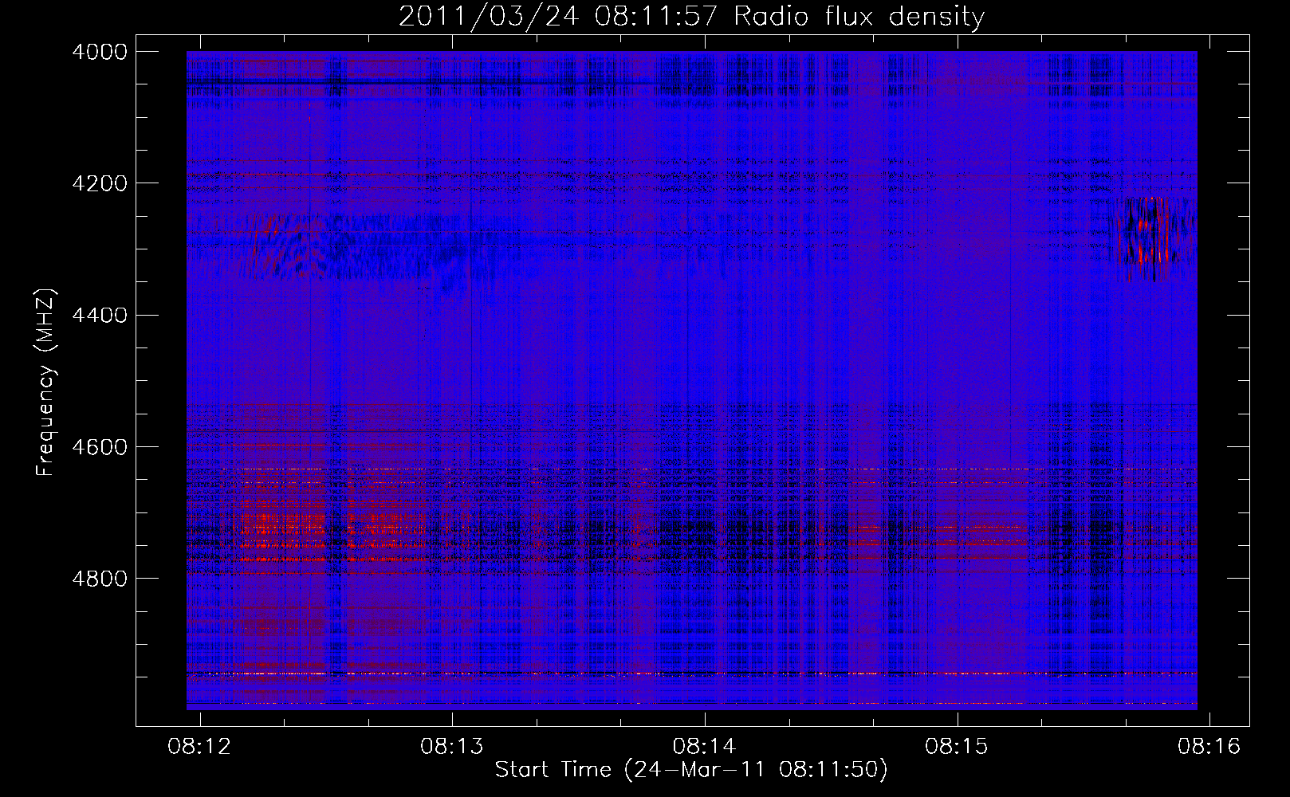Click the 08:13 time tick label
Image resolution: width=1290 pixels, height=797 pixels.
[452, 746]
